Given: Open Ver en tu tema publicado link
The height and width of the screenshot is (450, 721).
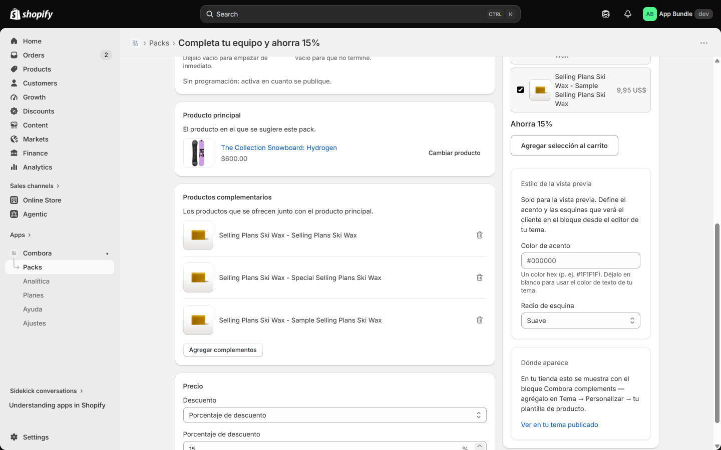Looking at the screenshot, I should point(559,424).
